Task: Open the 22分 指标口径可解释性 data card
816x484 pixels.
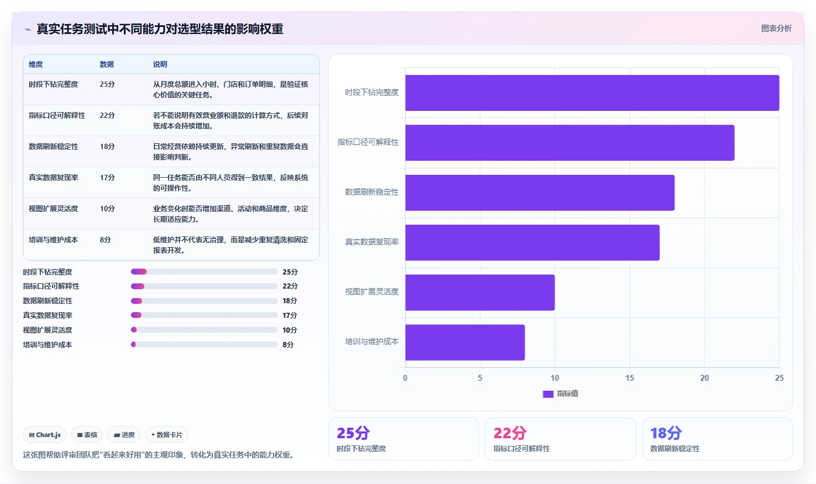Action: pyautogui.click(x=561, y=439)
